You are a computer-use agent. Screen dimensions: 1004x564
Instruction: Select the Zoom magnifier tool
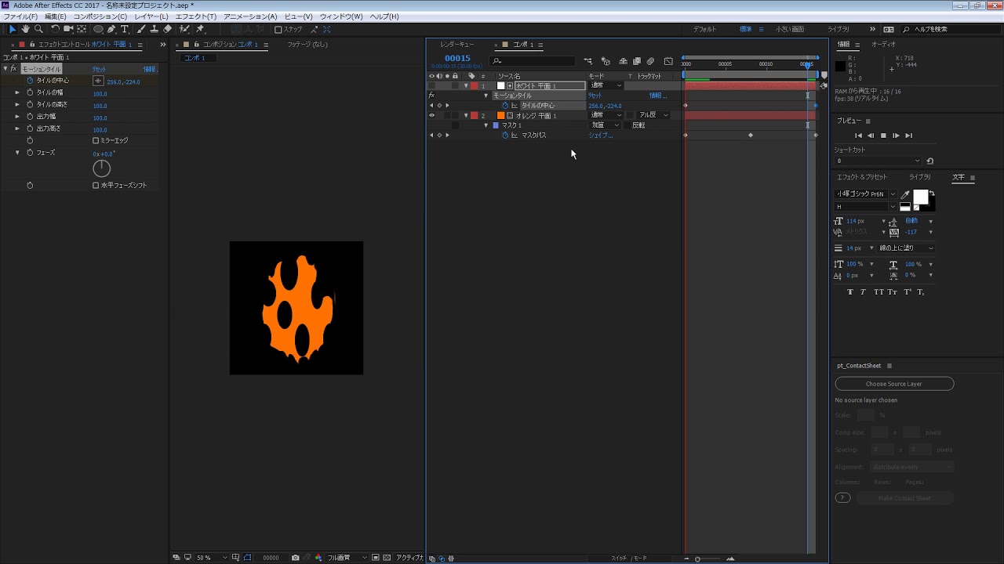point(38,29)
